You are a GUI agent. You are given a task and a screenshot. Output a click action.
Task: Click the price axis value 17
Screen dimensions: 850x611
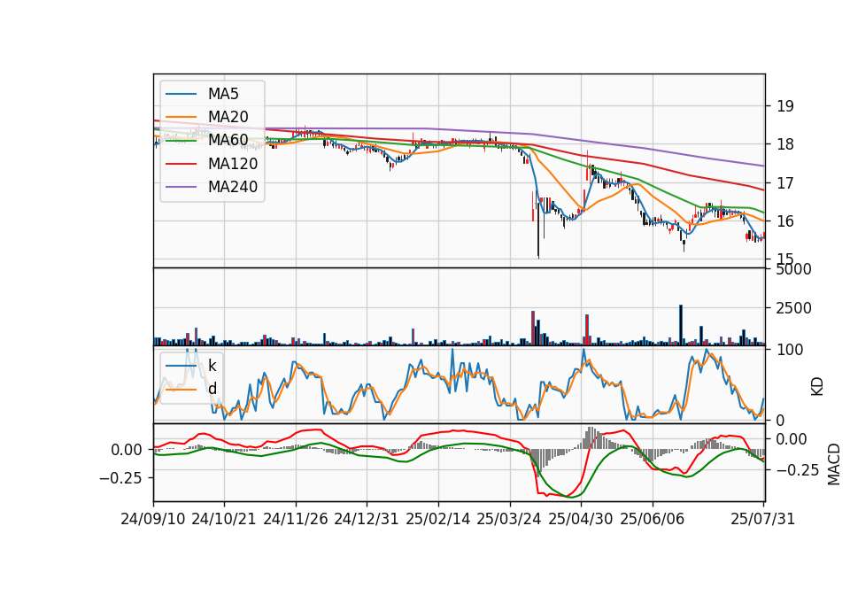[785, 182]
